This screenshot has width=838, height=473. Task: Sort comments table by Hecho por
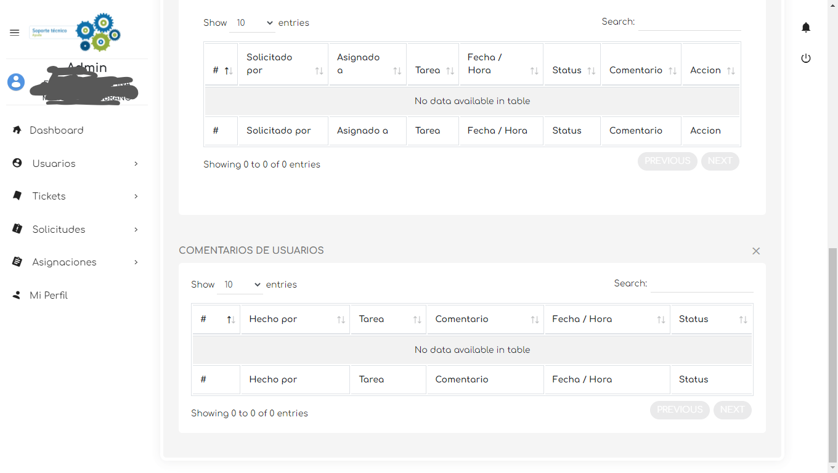click(x=295, y=319)
